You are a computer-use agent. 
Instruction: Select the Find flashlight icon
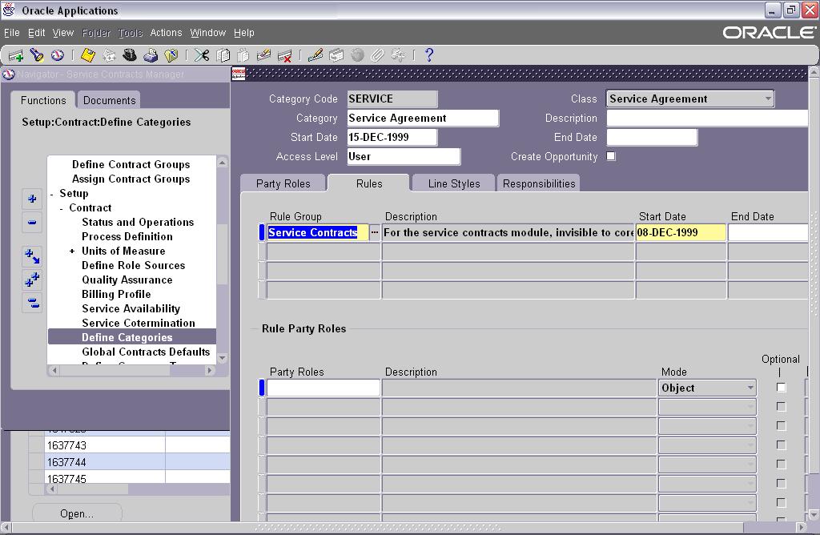click(34, 55)
